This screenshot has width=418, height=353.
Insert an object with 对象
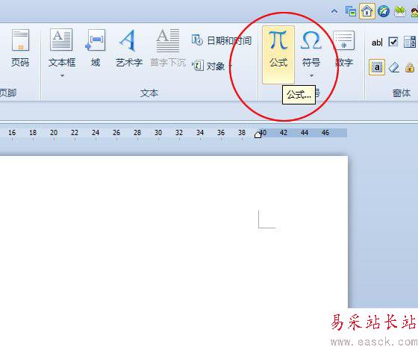(x=208, y=66)
